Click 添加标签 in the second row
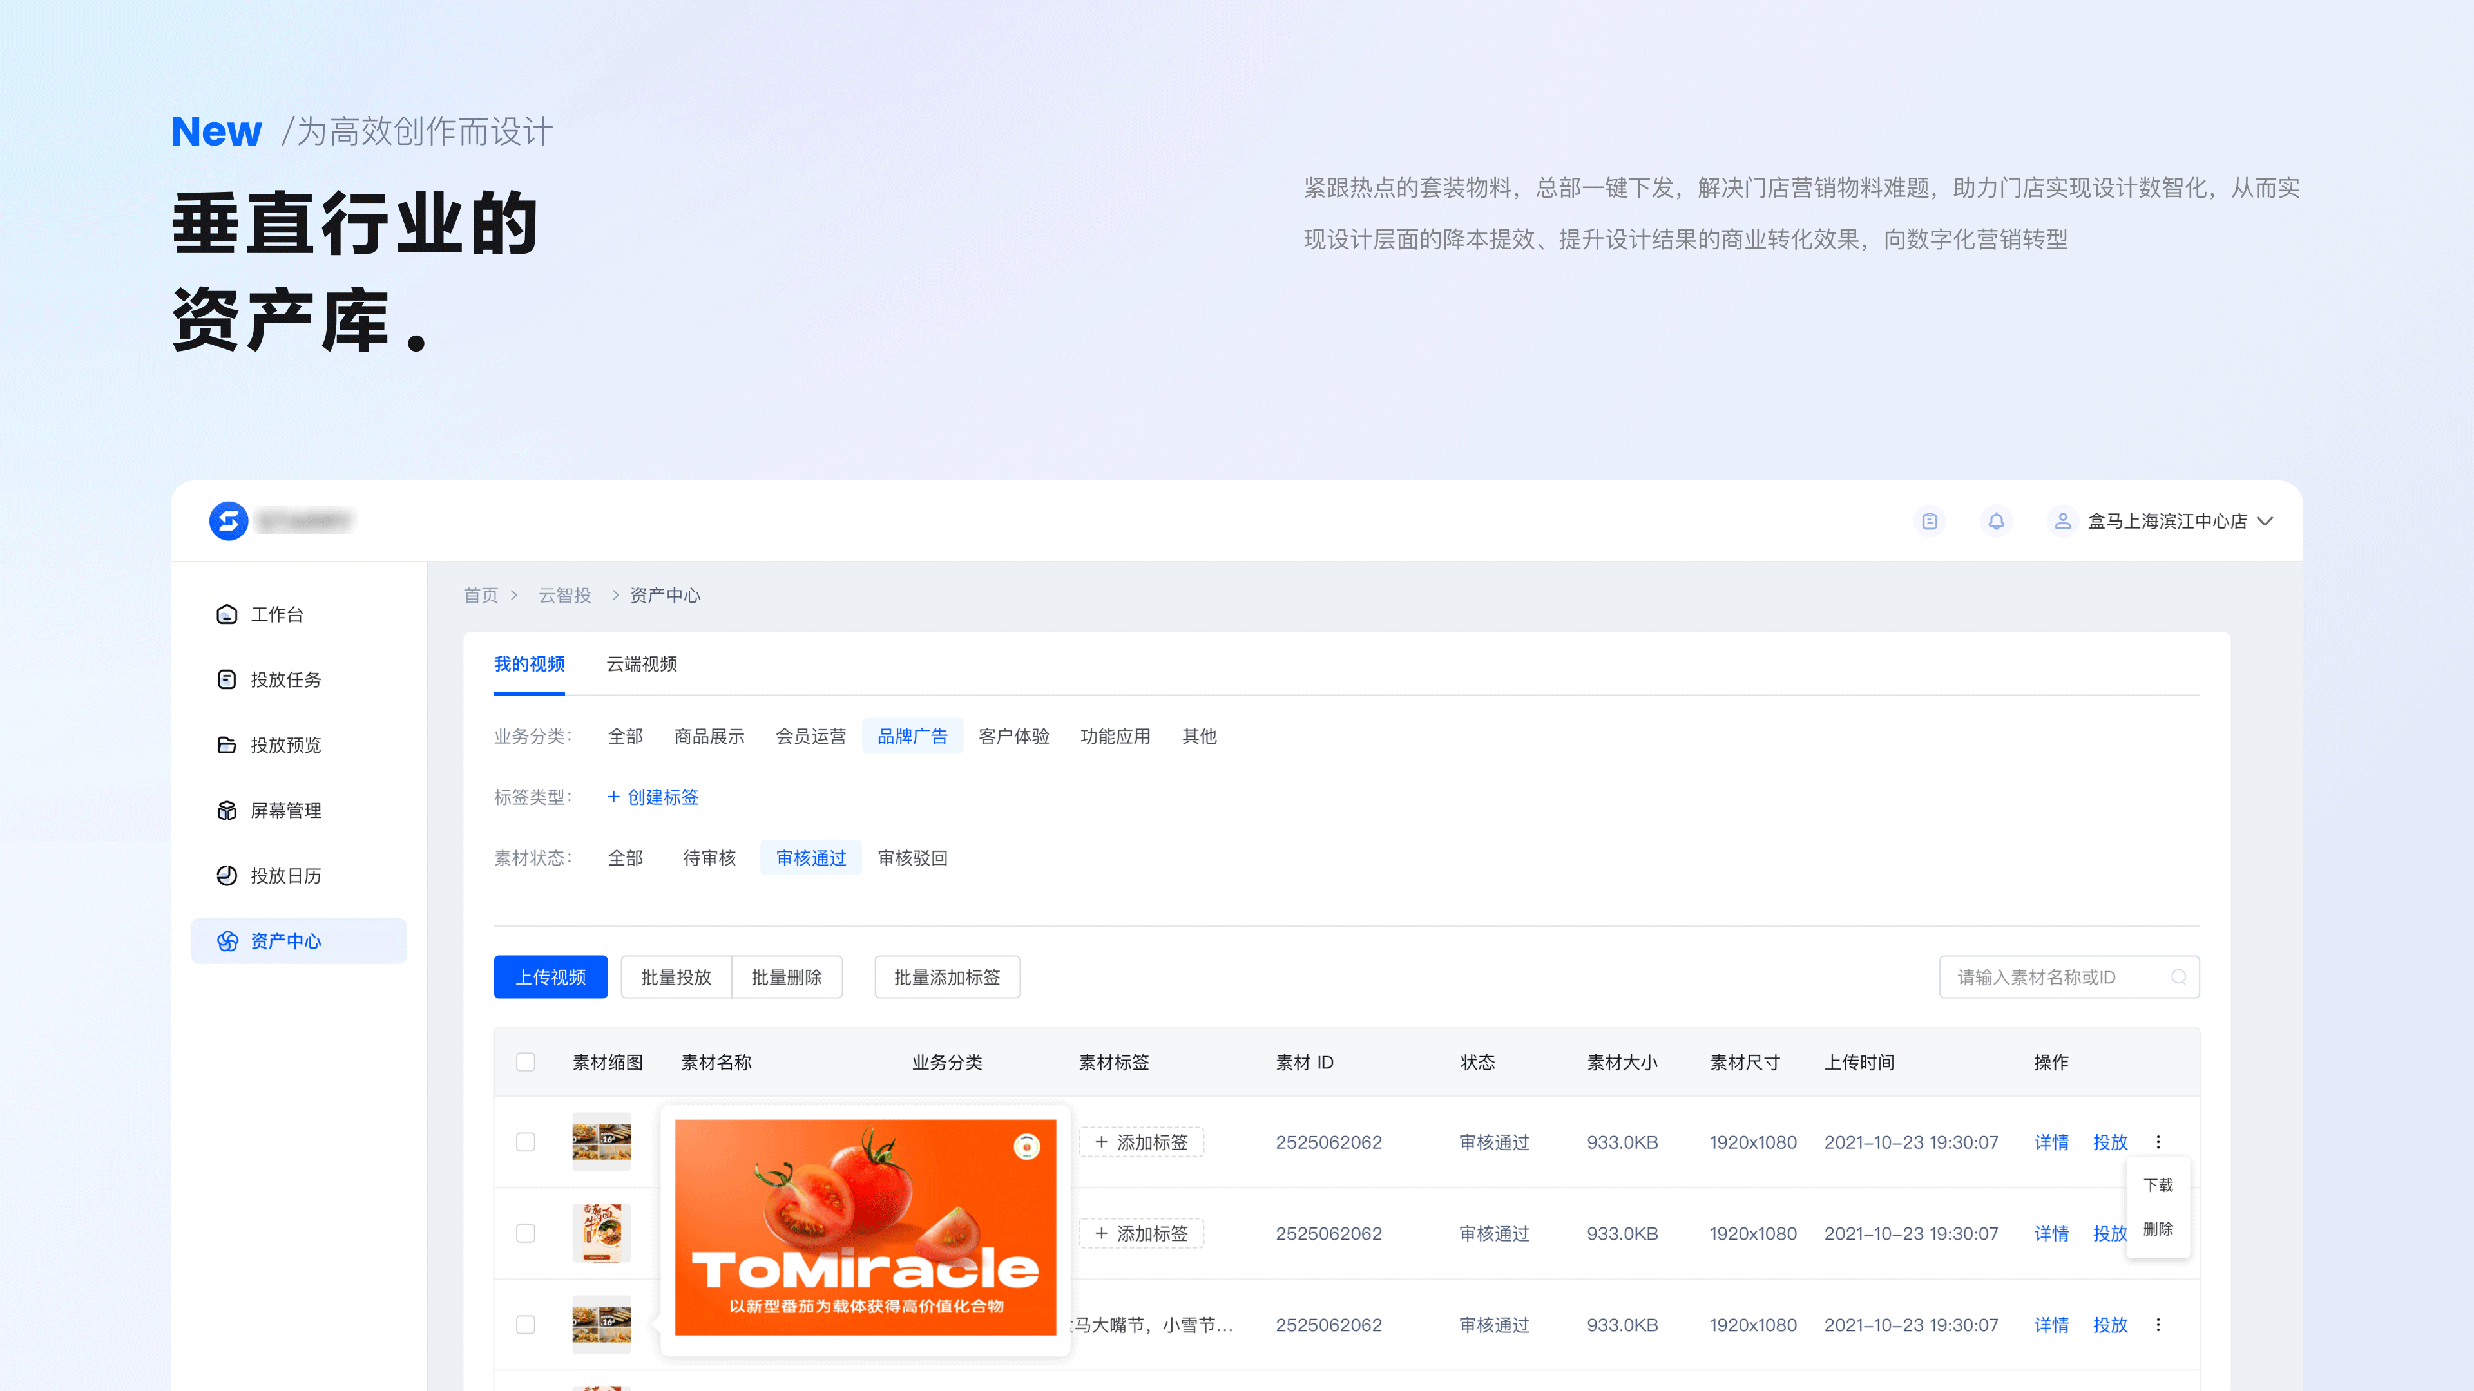 click(1141, 1234)
